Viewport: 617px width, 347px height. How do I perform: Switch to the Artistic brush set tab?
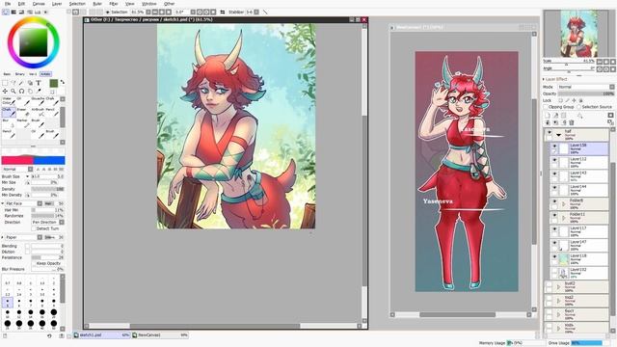(x=45, y=74)
